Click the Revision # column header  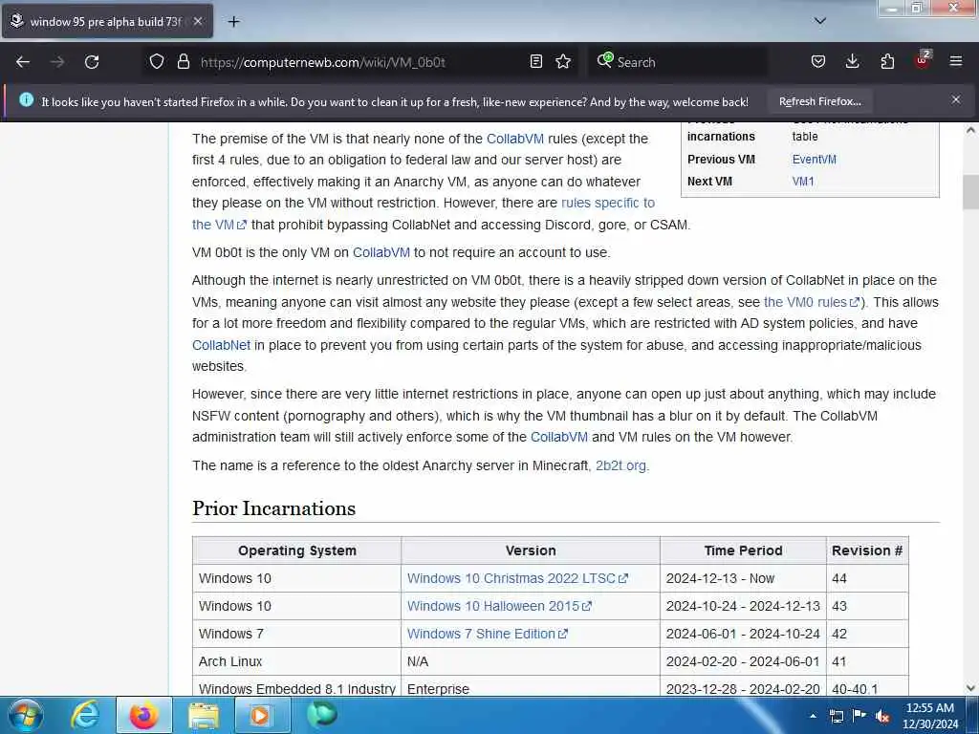(x=866, y=550)
